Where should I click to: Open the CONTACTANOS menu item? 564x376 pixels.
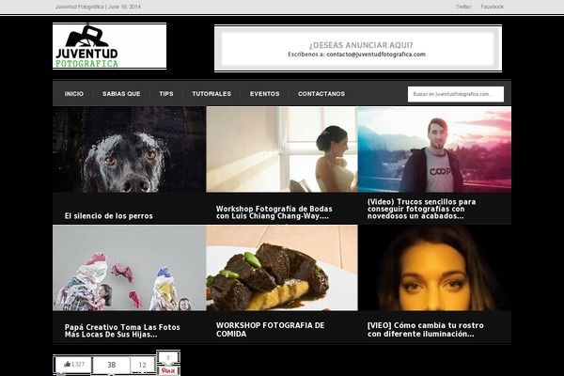pos(321,94)
